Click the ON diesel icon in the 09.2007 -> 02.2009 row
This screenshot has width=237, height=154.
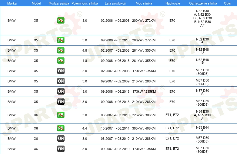(61, 81)
